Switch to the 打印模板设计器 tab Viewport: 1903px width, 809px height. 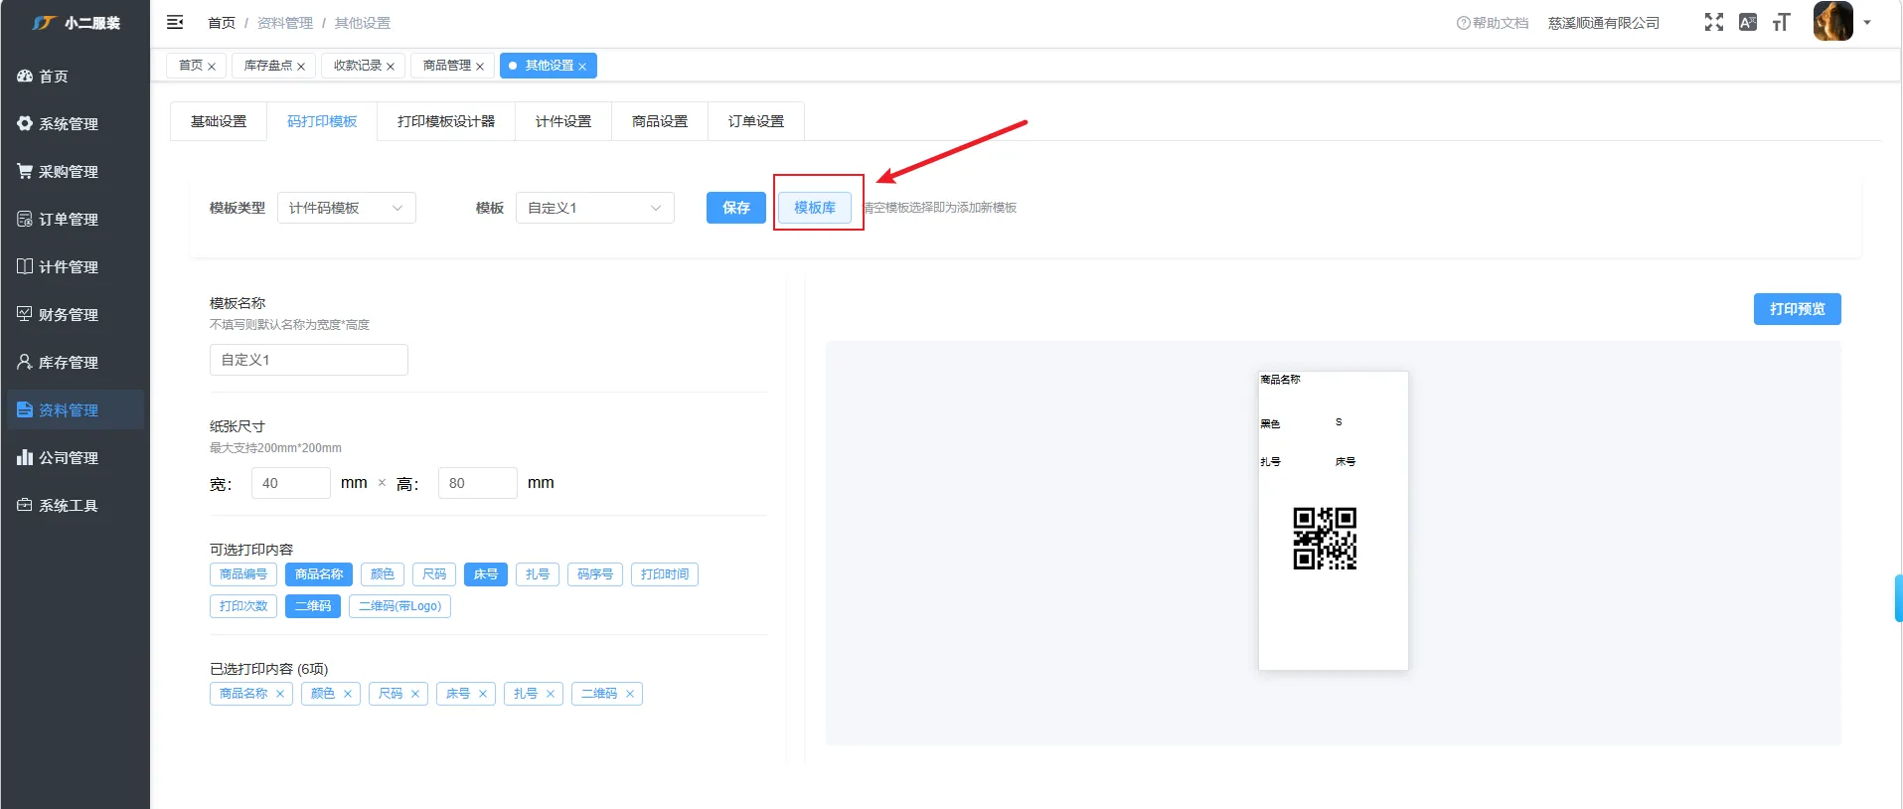pyautogui.click(x=446, y=121)
